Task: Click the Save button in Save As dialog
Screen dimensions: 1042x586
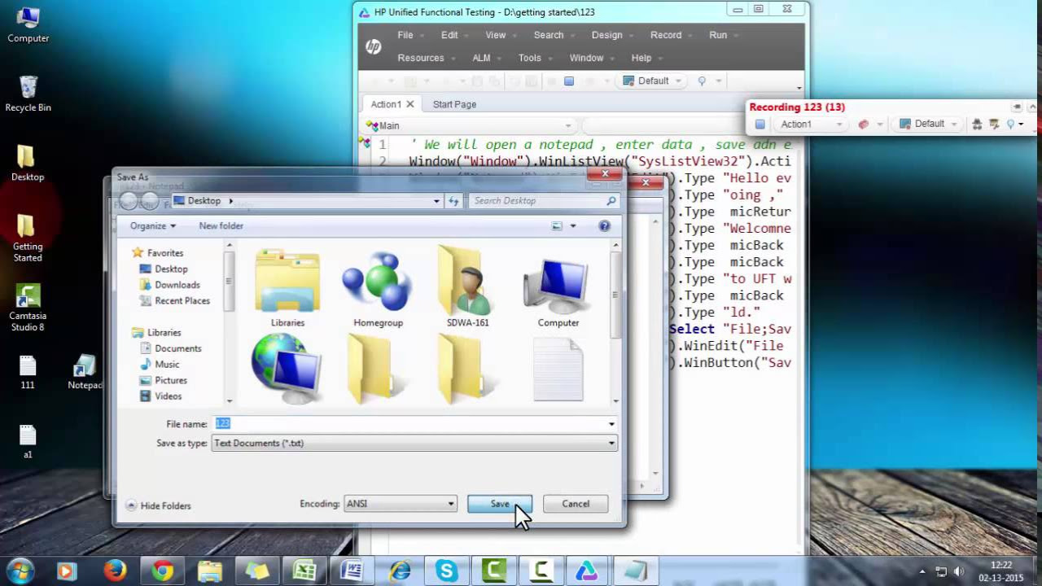Action: coord(500,504)
